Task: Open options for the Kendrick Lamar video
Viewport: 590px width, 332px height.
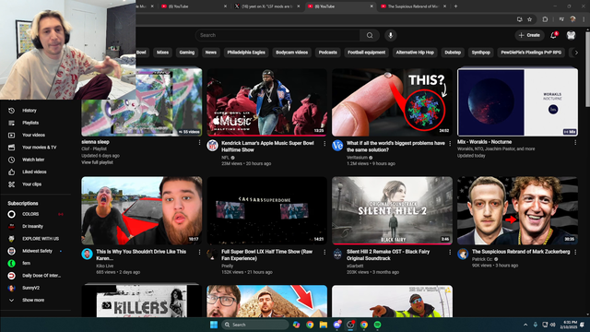Action: tap(324, 144)
